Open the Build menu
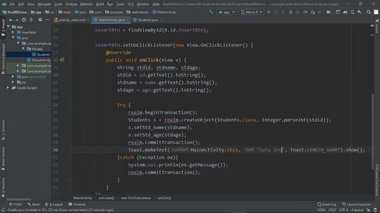This screenshot has width=380, height=213. click(x=100, y=4)
